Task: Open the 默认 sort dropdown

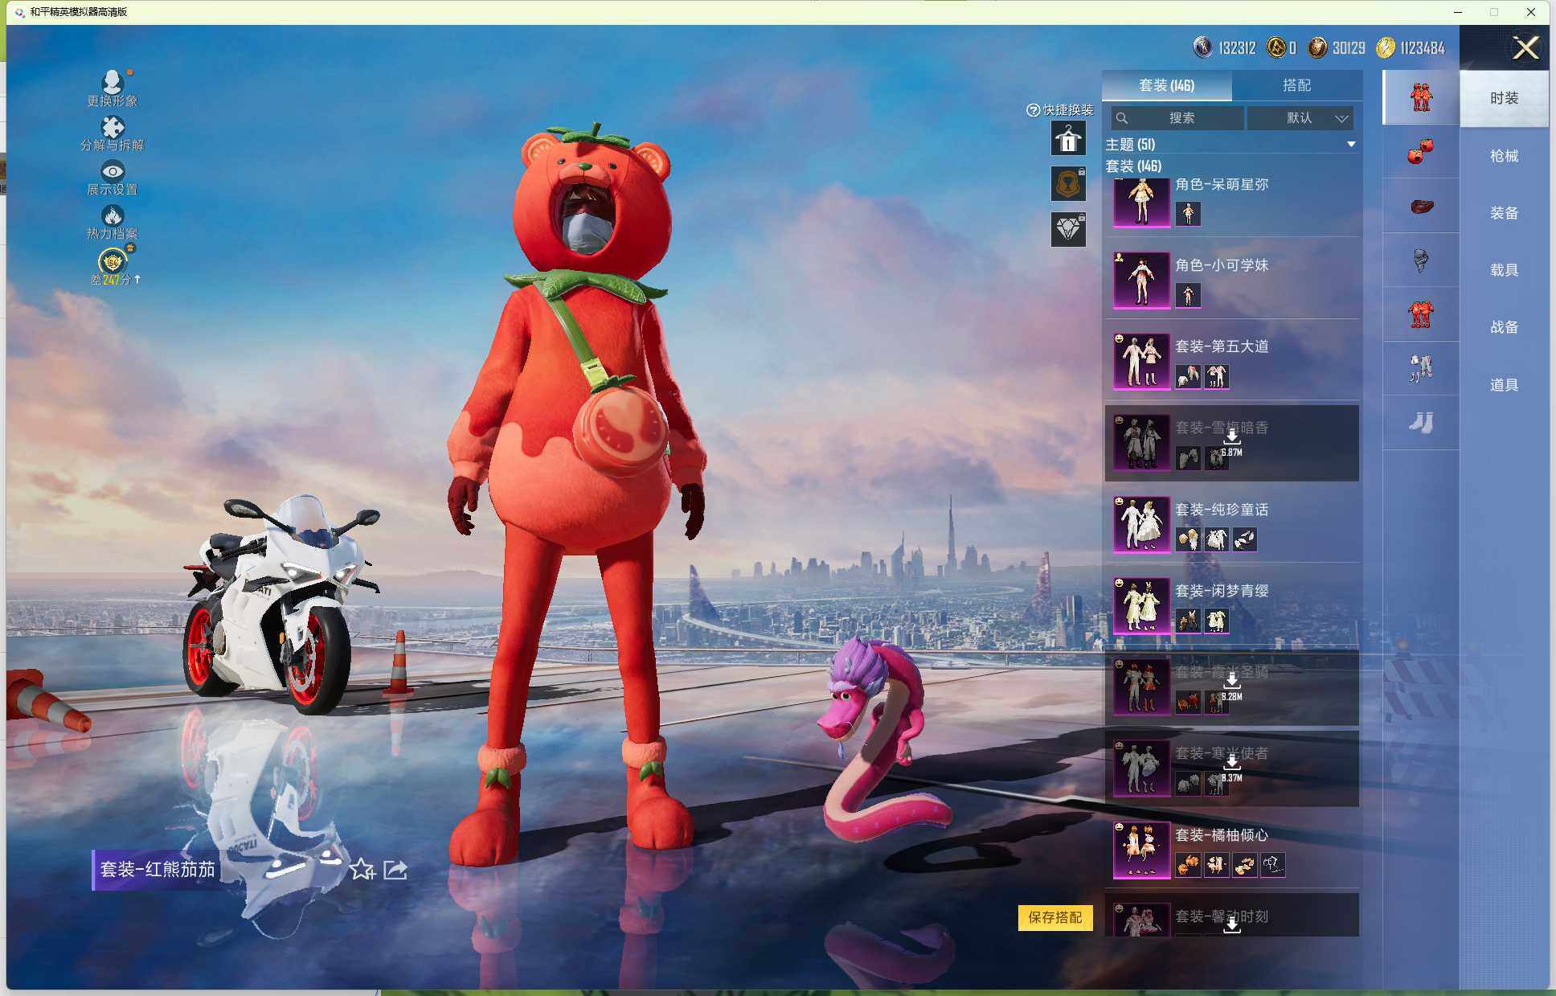Action: (1308, 118)
